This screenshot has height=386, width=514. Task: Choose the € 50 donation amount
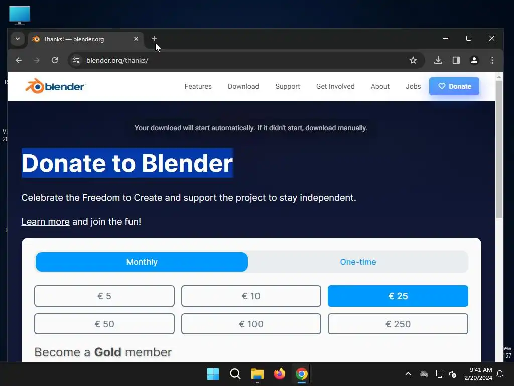click(x=104, y=324)
